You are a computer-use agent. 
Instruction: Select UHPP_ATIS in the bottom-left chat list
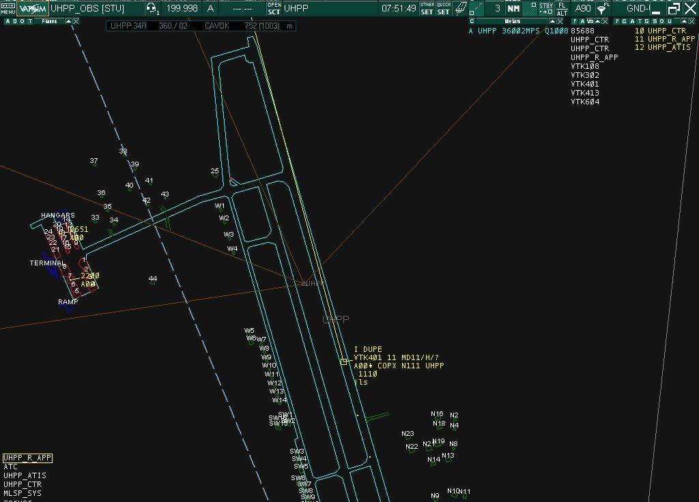[25, 475]
